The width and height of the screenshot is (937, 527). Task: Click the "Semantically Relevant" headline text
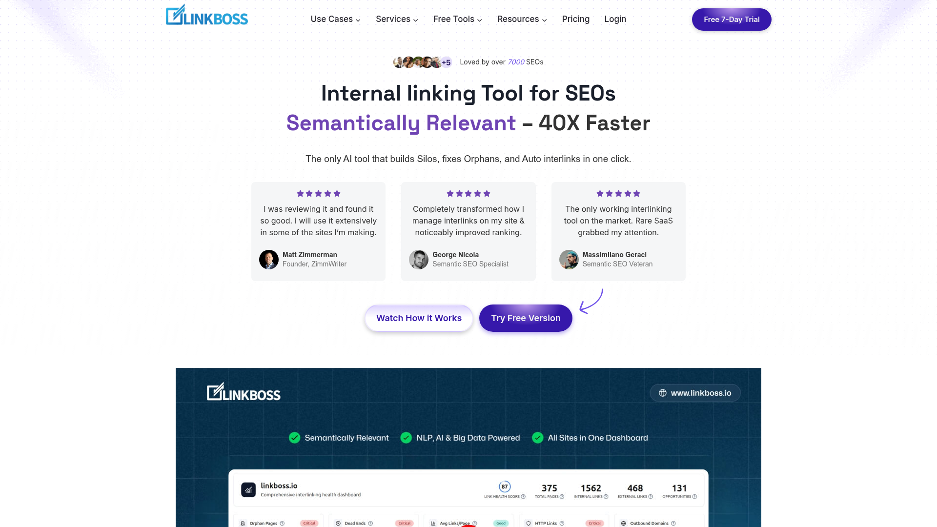pos(401,123)
